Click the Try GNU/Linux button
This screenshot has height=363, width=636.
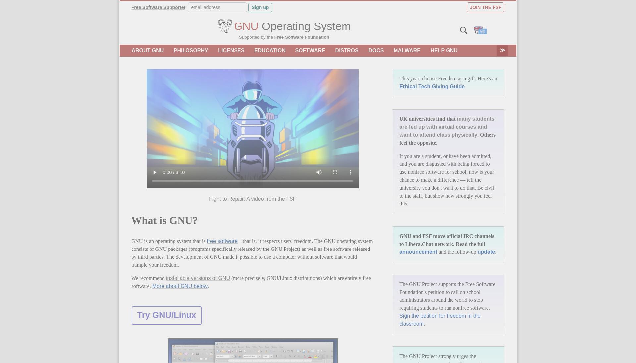(x=167, y=315)
